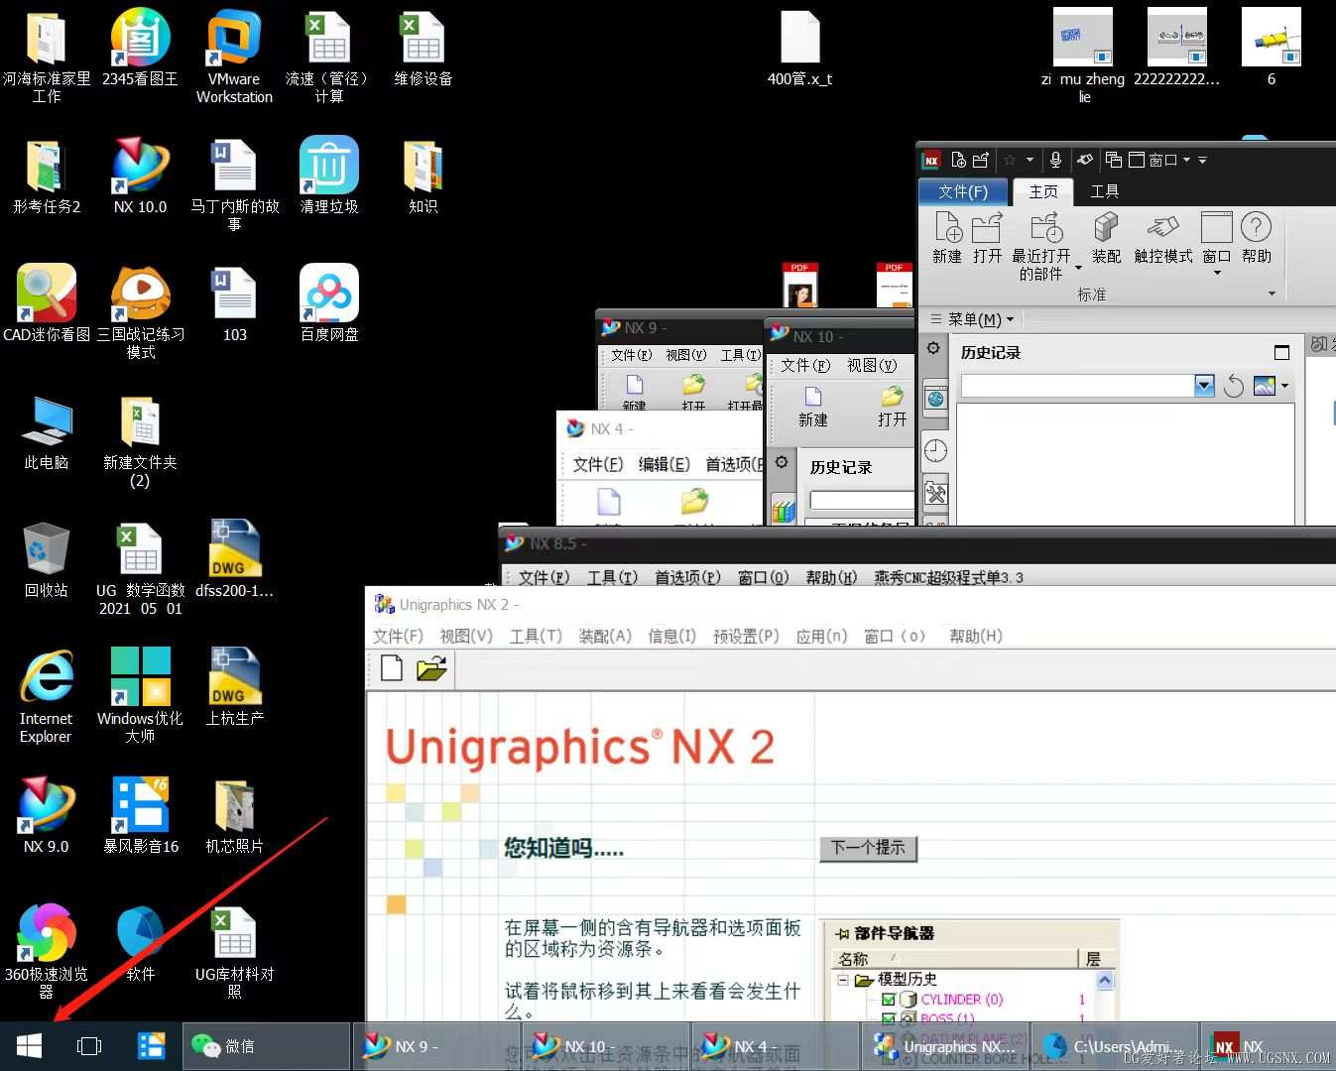Select the VMware Workstation desktop icon

click(234, 56)
